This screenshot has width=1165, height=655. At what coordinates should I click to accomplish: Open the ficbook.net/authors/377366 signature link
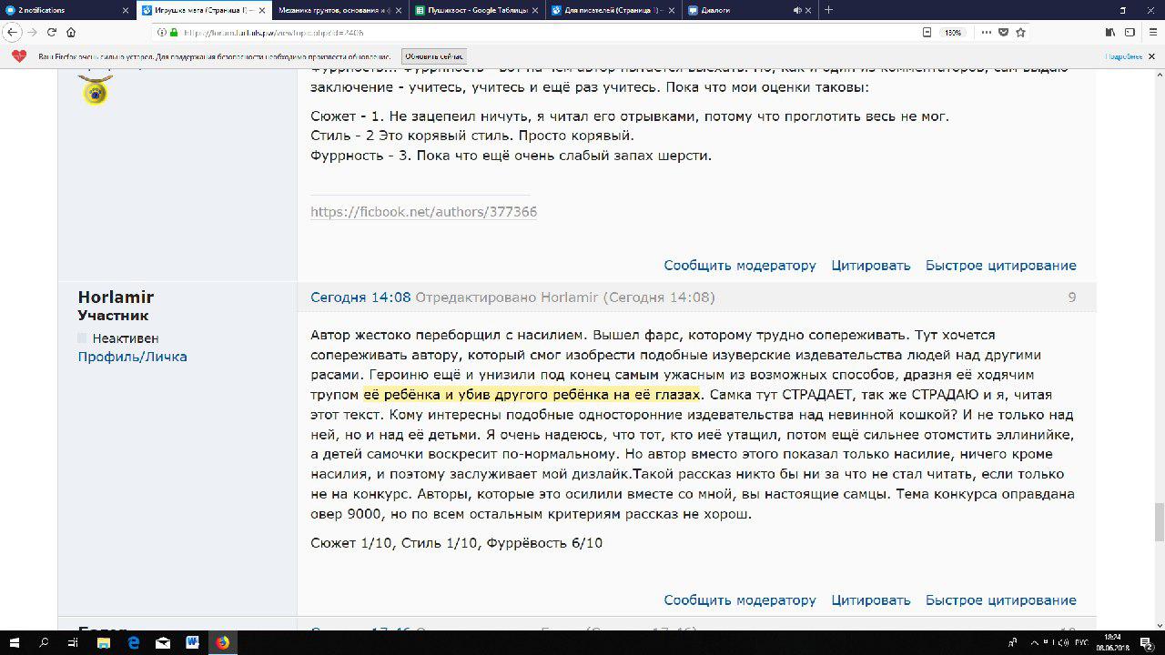[423, 212]
